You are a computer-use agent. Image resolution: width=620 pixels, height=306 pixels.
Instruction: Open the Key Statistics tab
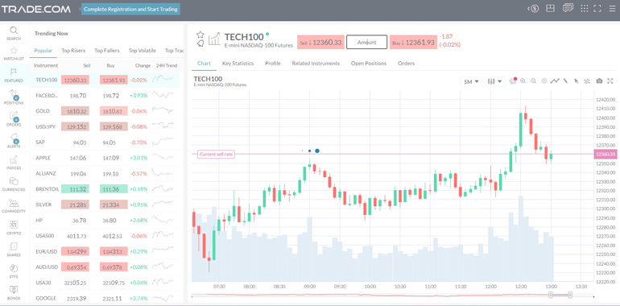point(238,64)
